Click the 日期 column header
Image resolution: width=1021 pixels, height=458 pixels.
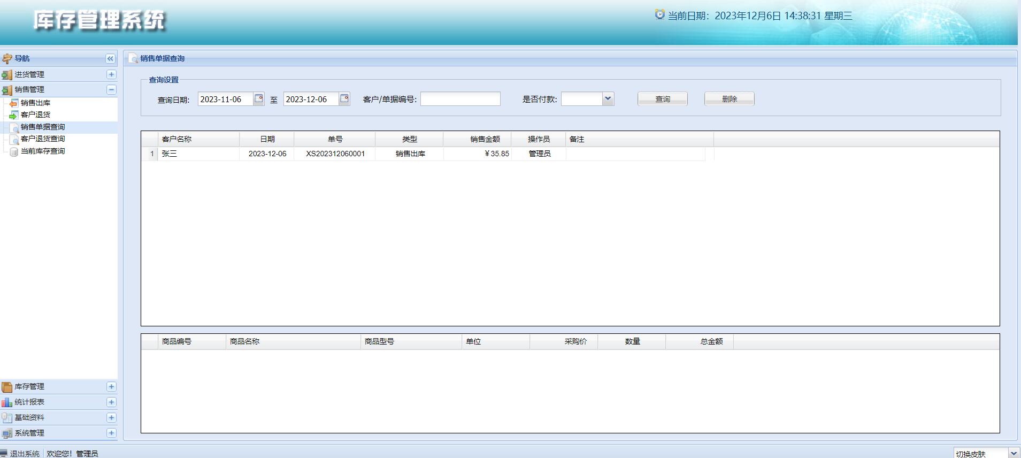(267, 139)
